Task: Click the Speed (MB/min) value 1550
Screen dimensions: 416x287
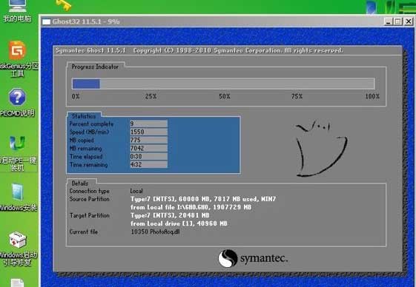Action: point(148,132)
